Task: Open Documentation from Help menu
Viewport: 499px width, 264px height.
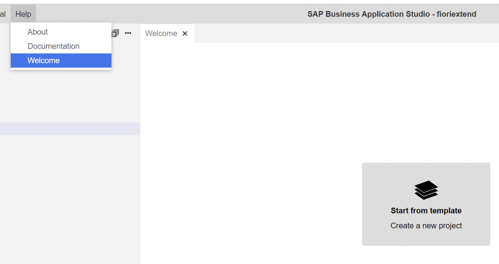Action: [x=61, y=46]
